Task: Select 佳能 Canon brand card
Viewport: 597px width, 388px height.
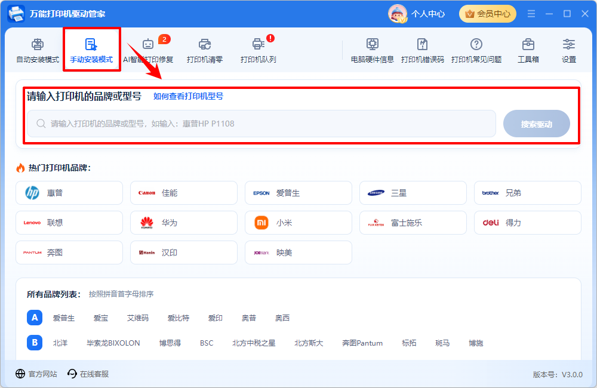Action: coord(184,193)
